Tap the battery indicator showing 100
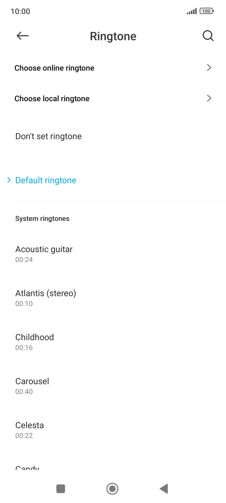 click(x=206, y=11)
